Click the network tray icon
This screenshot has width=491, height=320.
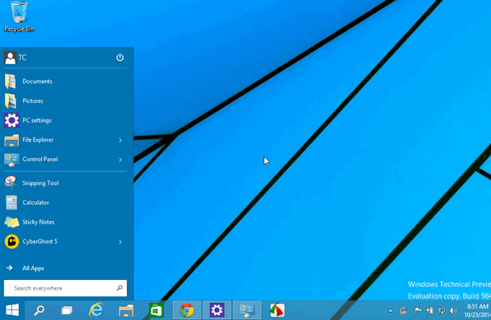[442, 310]
